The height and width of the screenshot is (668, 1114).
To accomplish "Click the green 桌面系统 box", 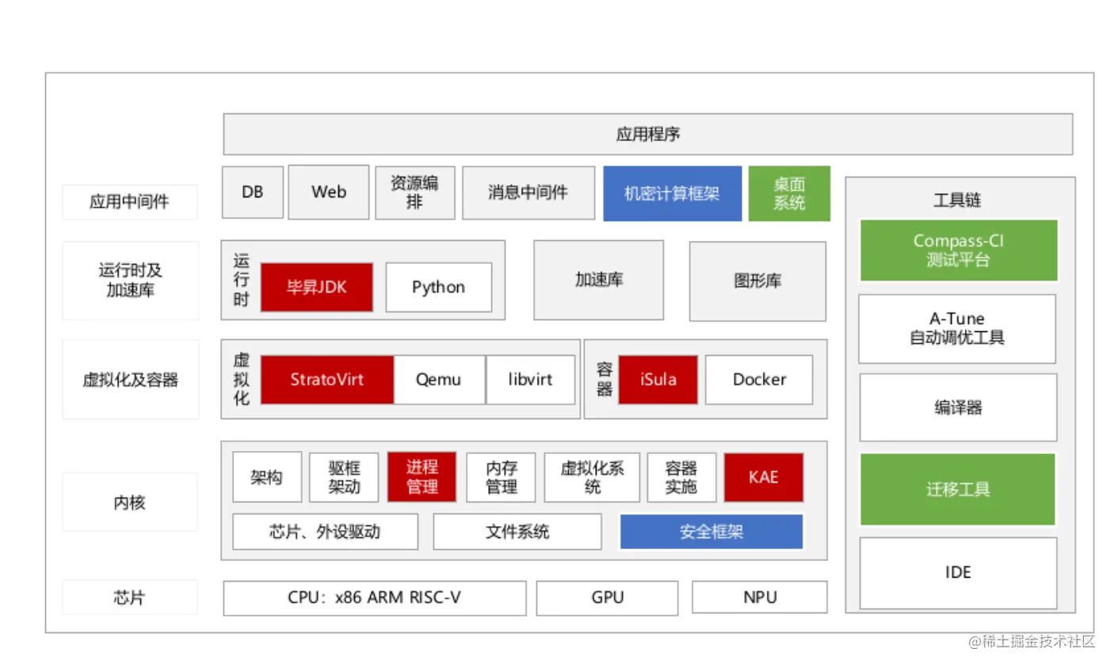I will (x=789, y=193).
